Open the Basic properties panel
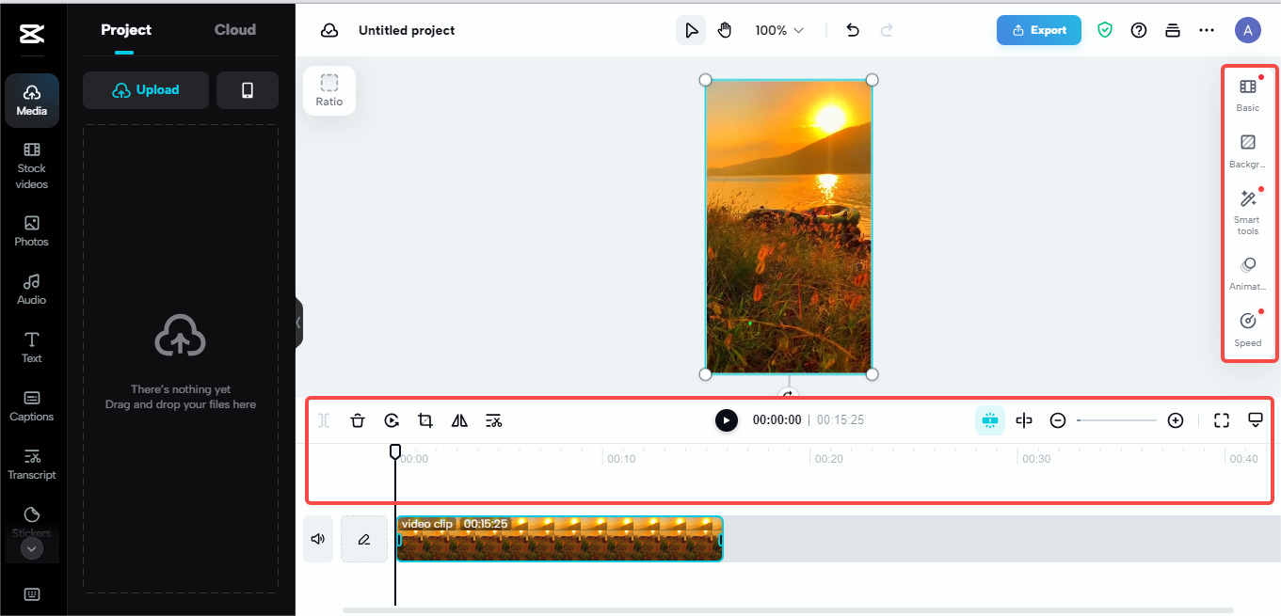Image resolution: width=1281 pixels, height=616 pixels. pyautogui.click(x=1248, y=95)
